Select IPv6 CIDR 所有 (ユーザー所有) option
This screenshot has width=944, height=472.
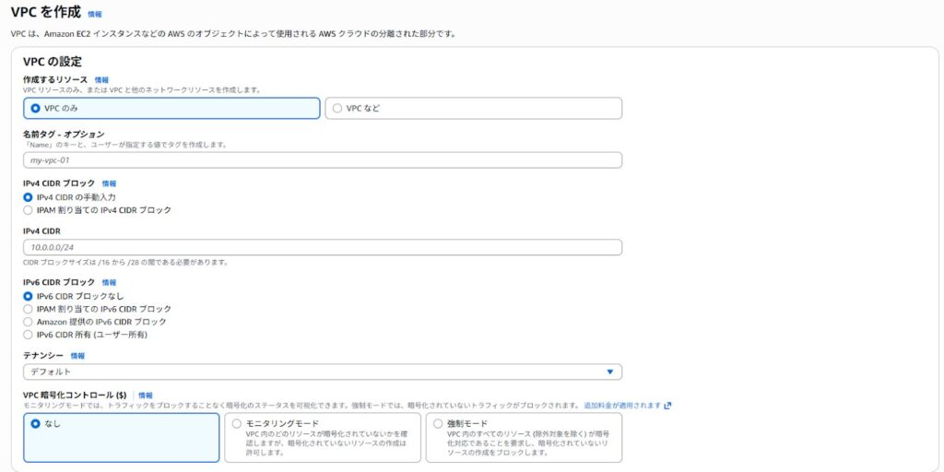(29, 335)
